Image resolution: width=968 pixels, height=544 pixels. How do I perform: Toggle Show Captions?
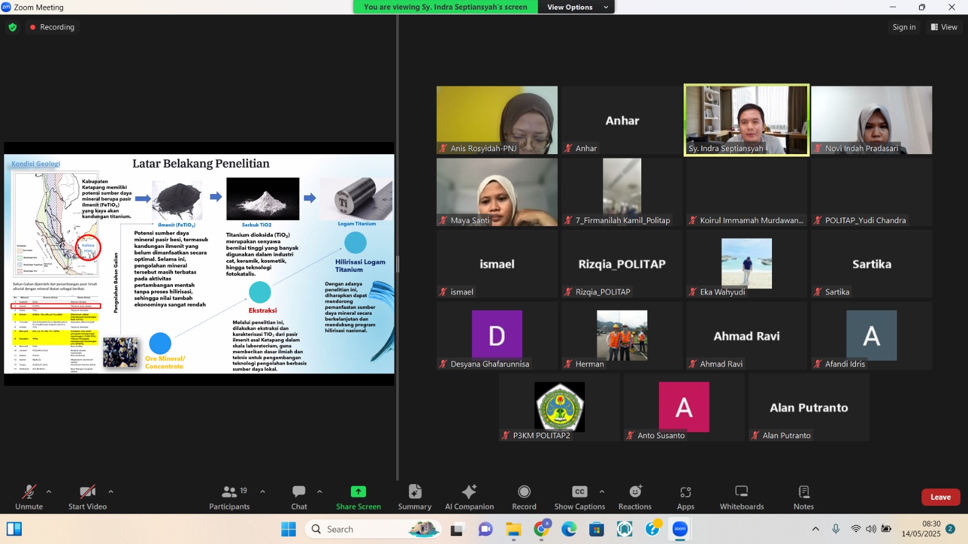(x=579, y=497)
